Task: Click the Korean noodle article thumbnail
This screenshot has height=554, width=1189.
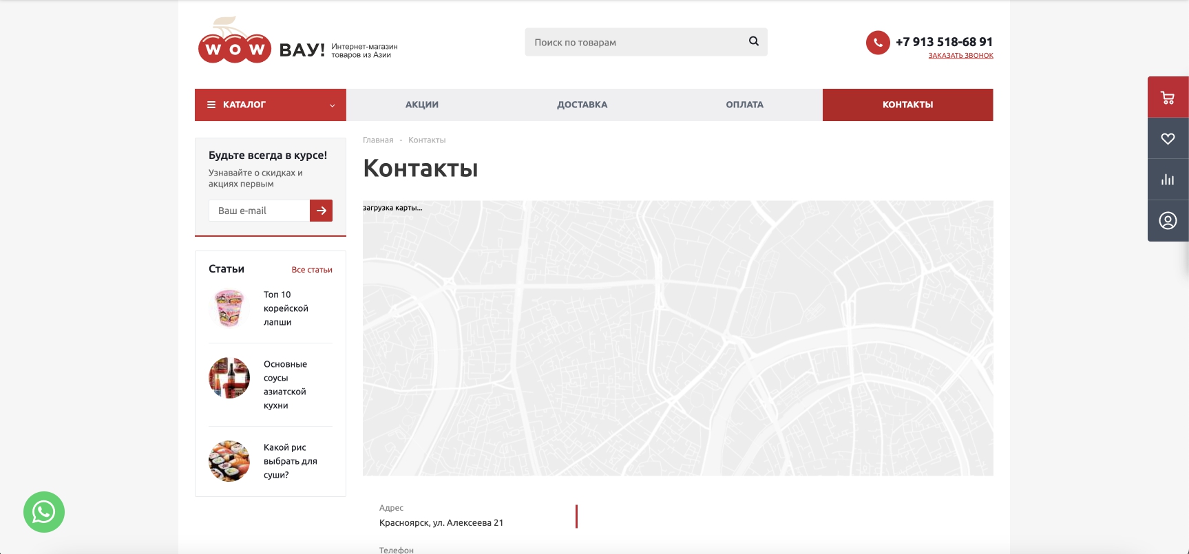Action: coord(229,308)
